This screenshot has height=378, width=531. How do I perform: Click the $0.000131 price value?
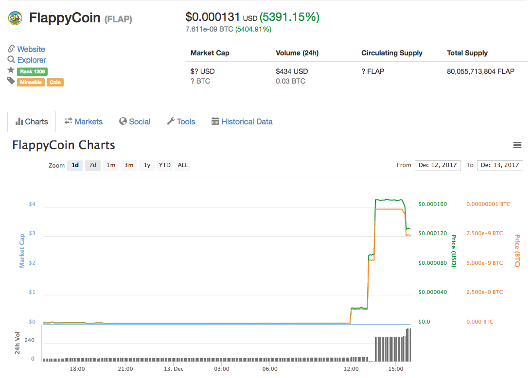click(x=212, y=17)
